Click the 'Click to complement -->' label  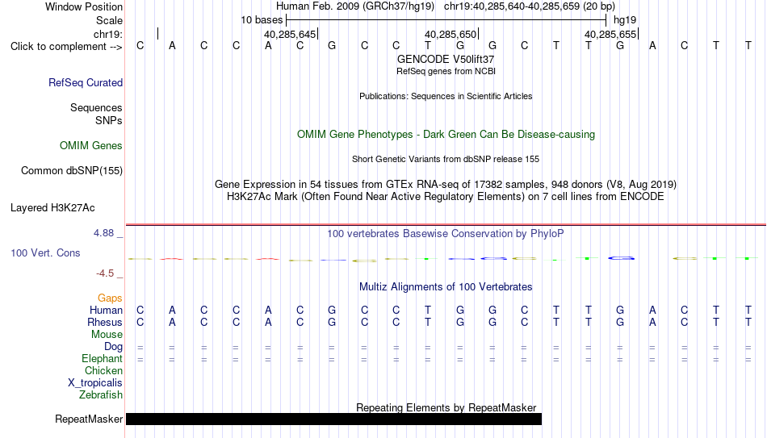click(x=66, y=47)
